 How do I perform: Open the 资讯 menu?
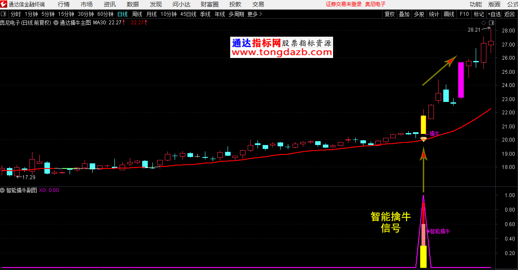[x=109, y=4]
